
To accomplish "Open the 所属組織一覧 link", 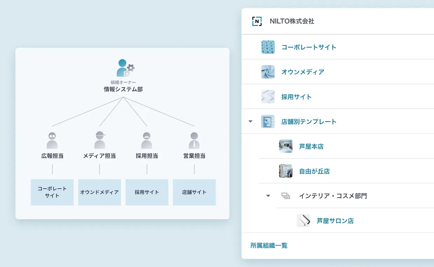I will [x=269, y=246].
